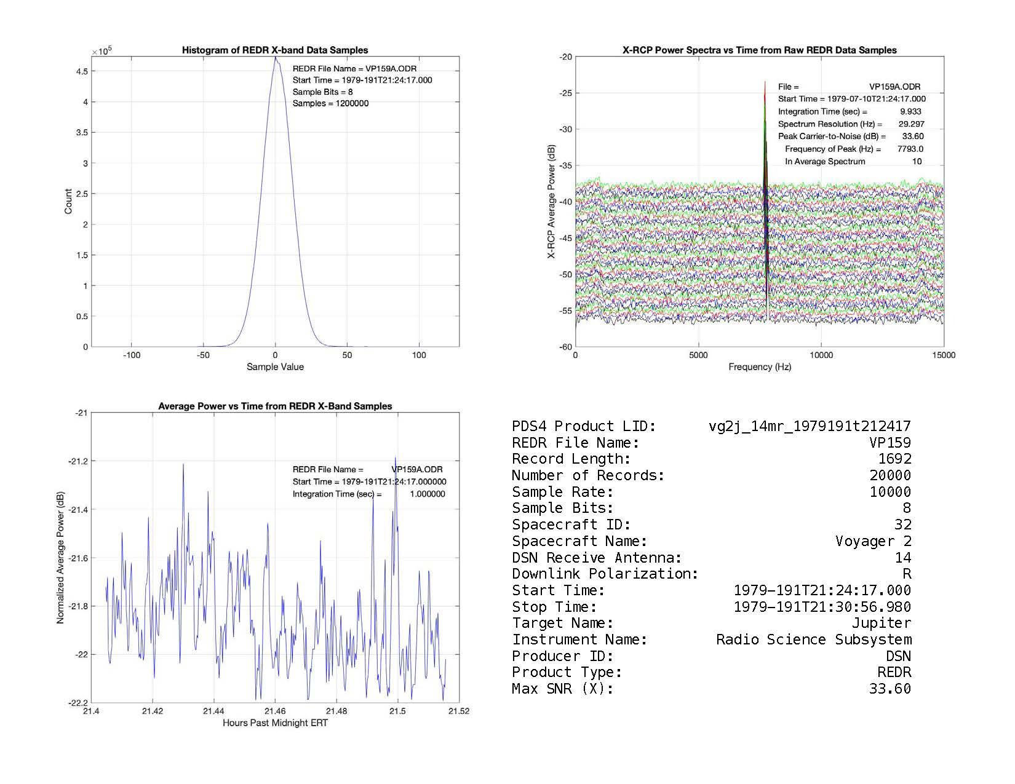This screenshot has height=784, width=1015.
Task: Click the Histogram of REDR X-band title
Action: coord(275,50)
